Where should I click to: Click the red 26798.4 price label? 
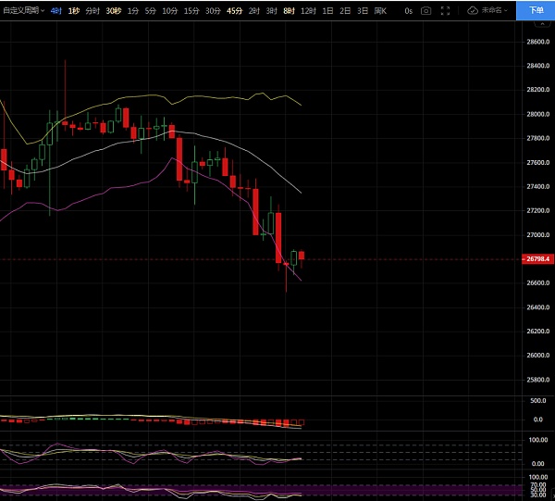[x=538, y=260]
